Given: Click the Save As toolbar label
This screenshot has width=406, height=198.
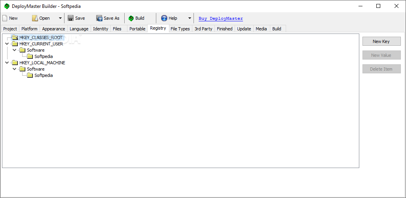Looking at the screenshot, I should click(112, 18).
